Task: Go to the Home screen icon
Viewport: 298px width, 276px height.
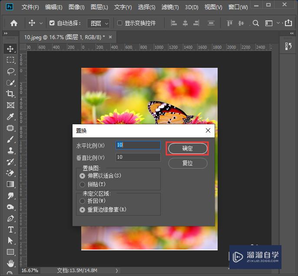Action: [14, 23]
